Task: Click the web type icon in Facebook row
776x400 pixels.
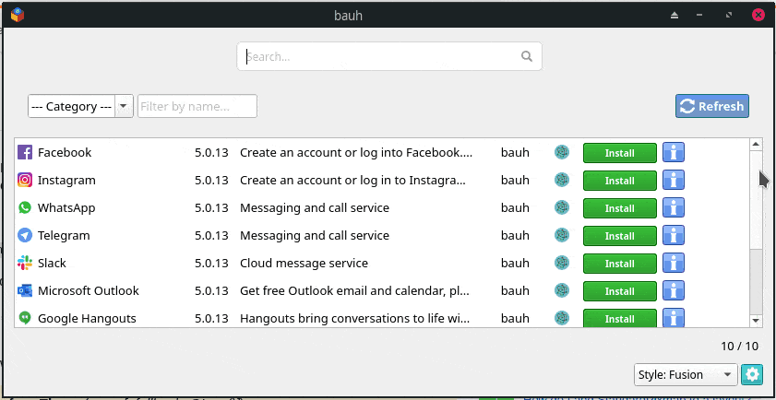Action: coord(562,152)
